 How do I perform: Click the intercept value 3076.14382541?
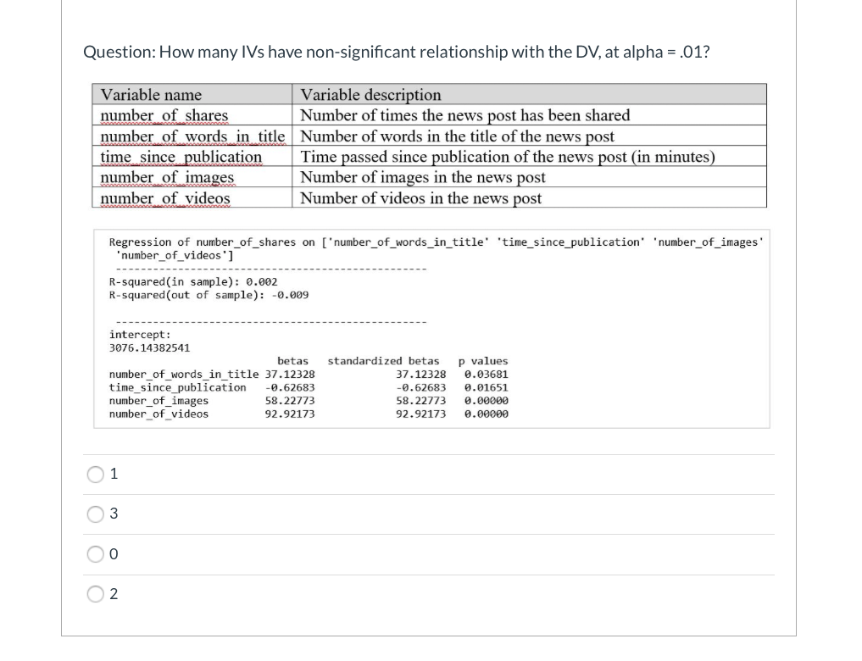[x=151, y=347]
